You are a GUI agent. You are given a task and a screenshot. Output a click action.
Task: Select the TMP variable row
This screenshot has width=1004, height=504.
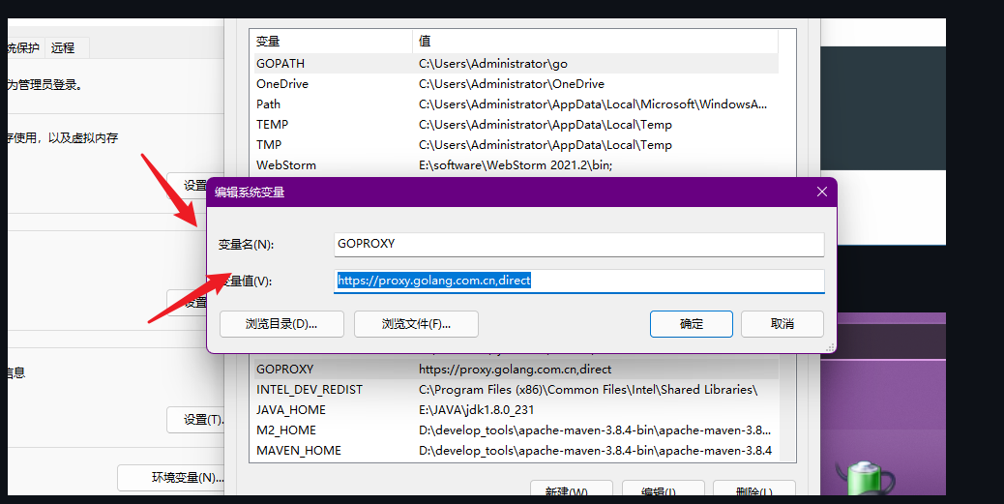click(515, 145)
